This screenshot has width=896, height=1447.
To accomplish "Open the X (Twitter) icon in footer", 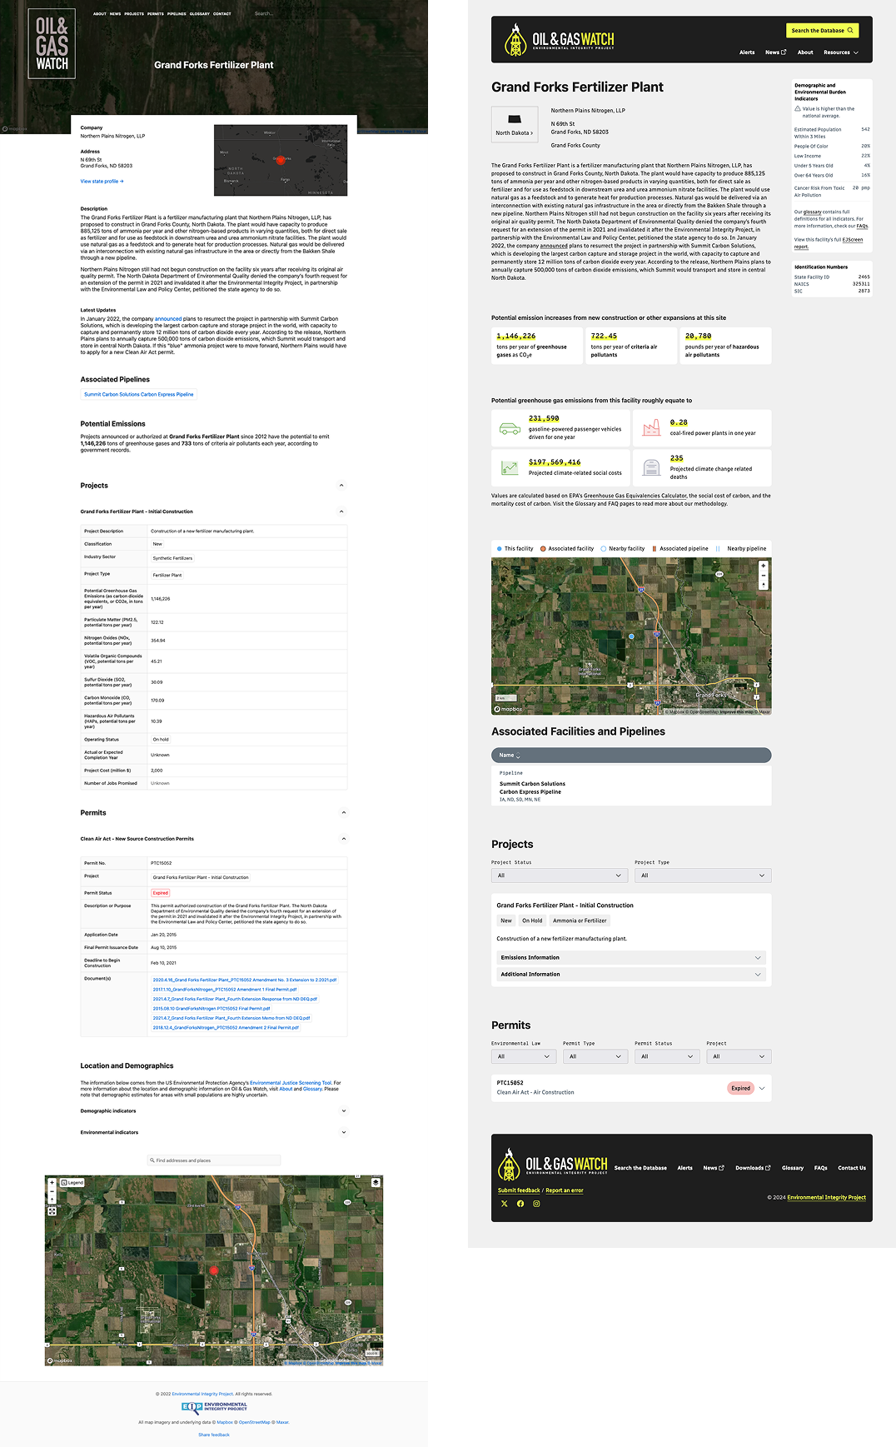I will coord(504,1204).
